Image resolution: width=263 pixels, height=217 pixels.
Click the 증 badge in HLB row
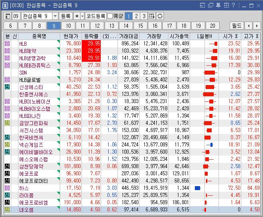coord(7,43)
